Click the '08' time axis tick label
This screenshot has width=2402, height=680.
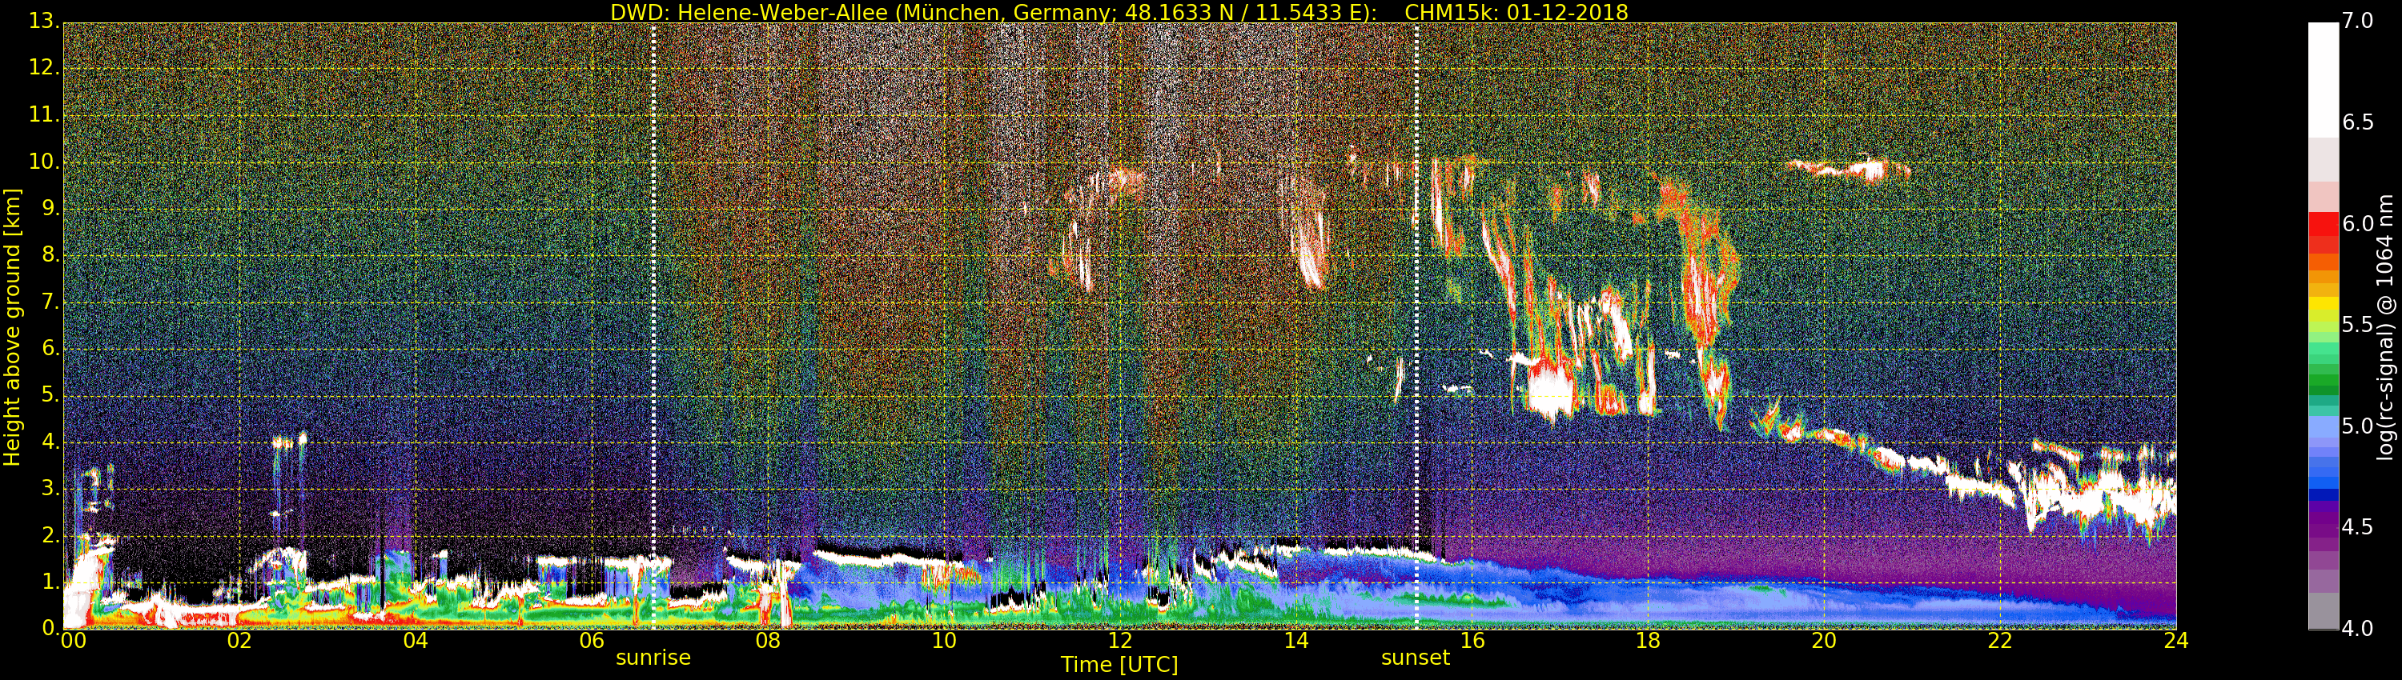767,641
